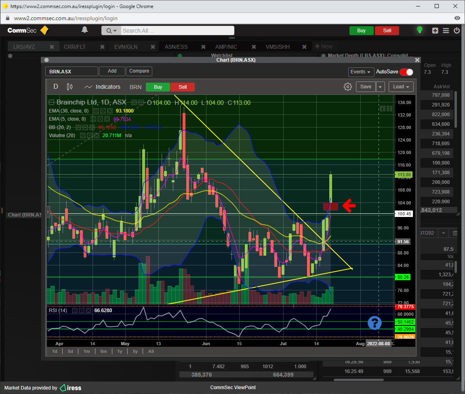Open the arrow dropdown beside Save
Screen dimensions: 465x394
pyautogui.click(x=381, y=87)
